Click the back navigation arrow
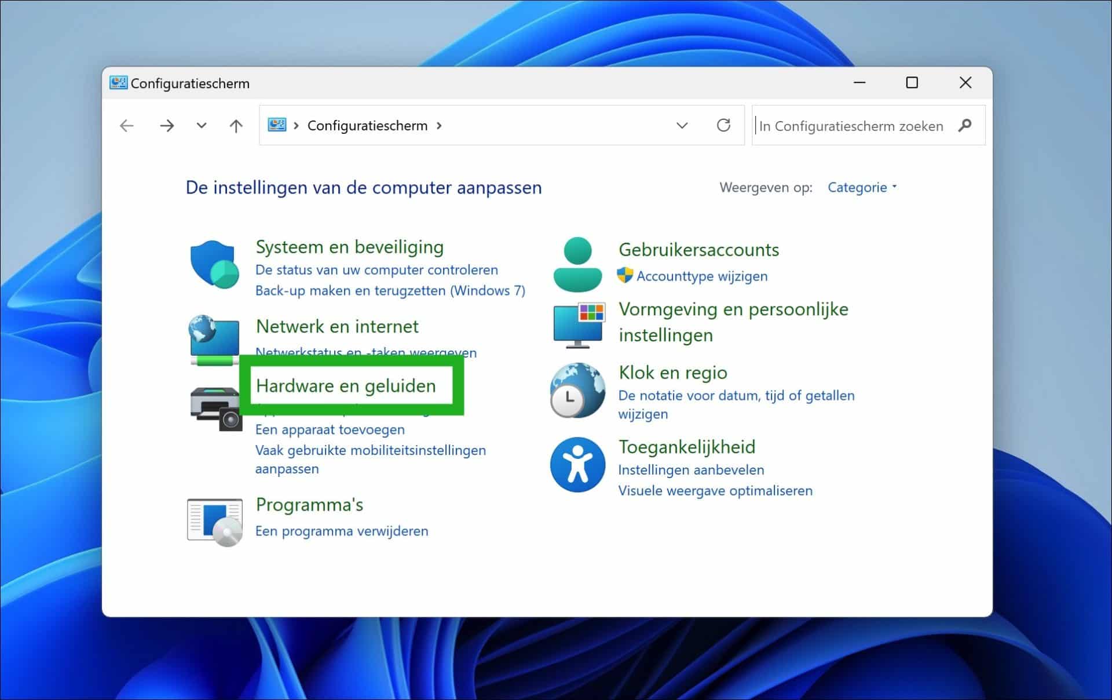This screenshot has height=700, width=1112. coord(126,125)
